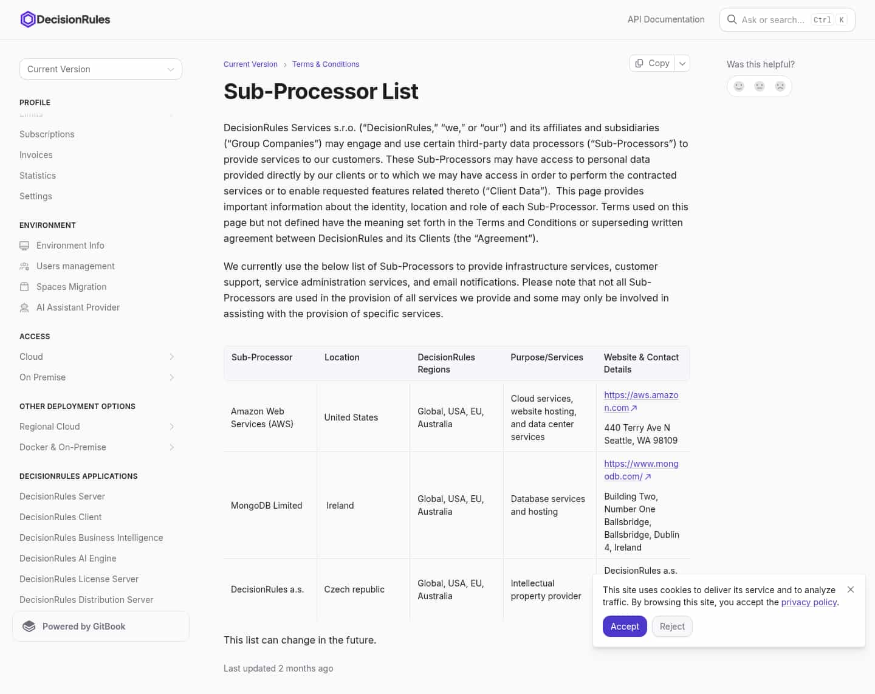Open DecisionRules Business Intelligence page

tap(91, 538)
